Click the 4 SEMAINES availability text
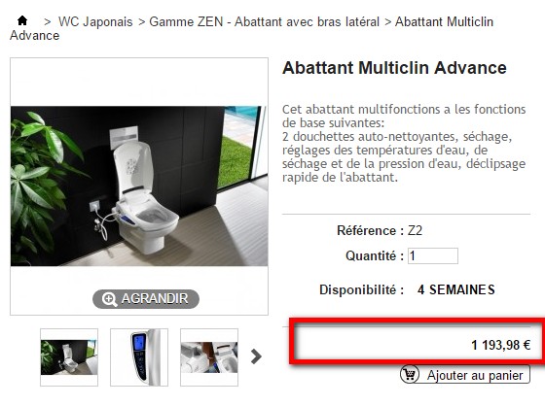545x406 pixels. 456,289
